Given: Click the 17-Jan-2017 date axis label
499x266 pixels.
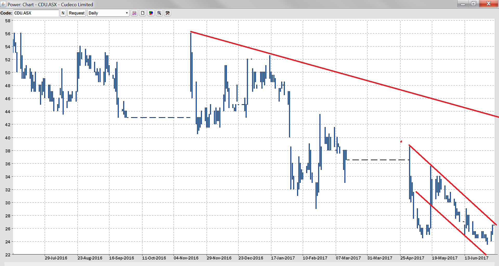Looking at the screenshot, I should coord(283,258).
